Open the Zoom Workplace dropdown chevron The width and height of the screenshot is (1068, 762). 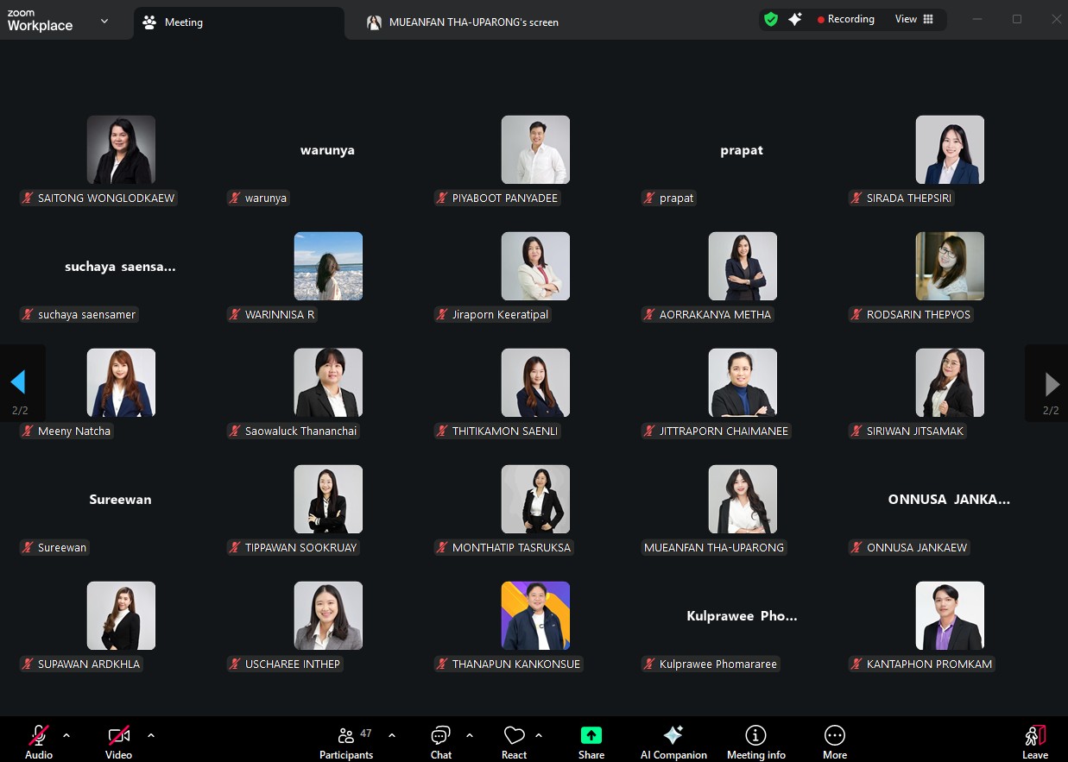click(104, 21)
